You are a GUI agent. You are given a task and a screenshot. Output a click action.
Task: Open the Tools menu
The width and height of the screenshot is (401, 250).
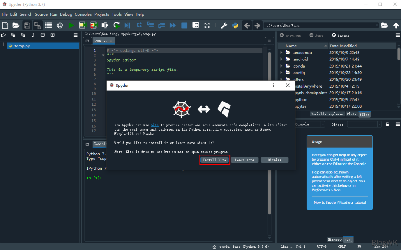[117, 14]
